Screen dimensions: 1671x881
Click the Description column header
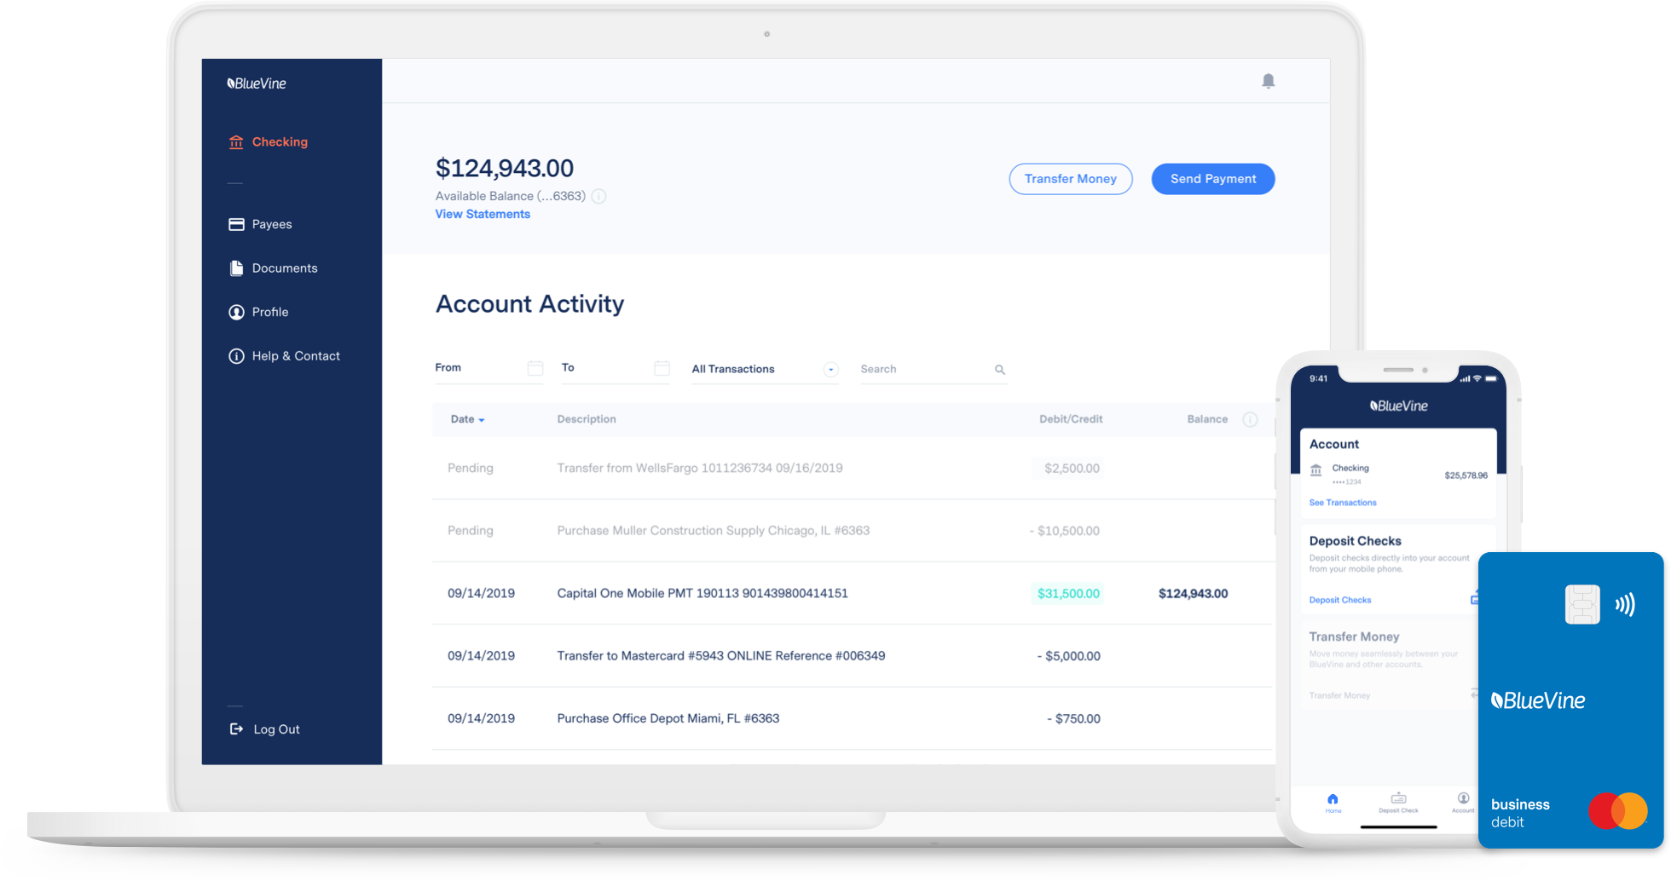[587, 419]
